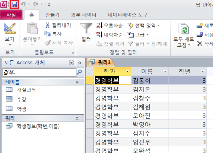Image resolution: width=213 pixels, height=153 pixels.
Task: Open the Undo history dropdown arrow
Action: (x=29, y=4)
